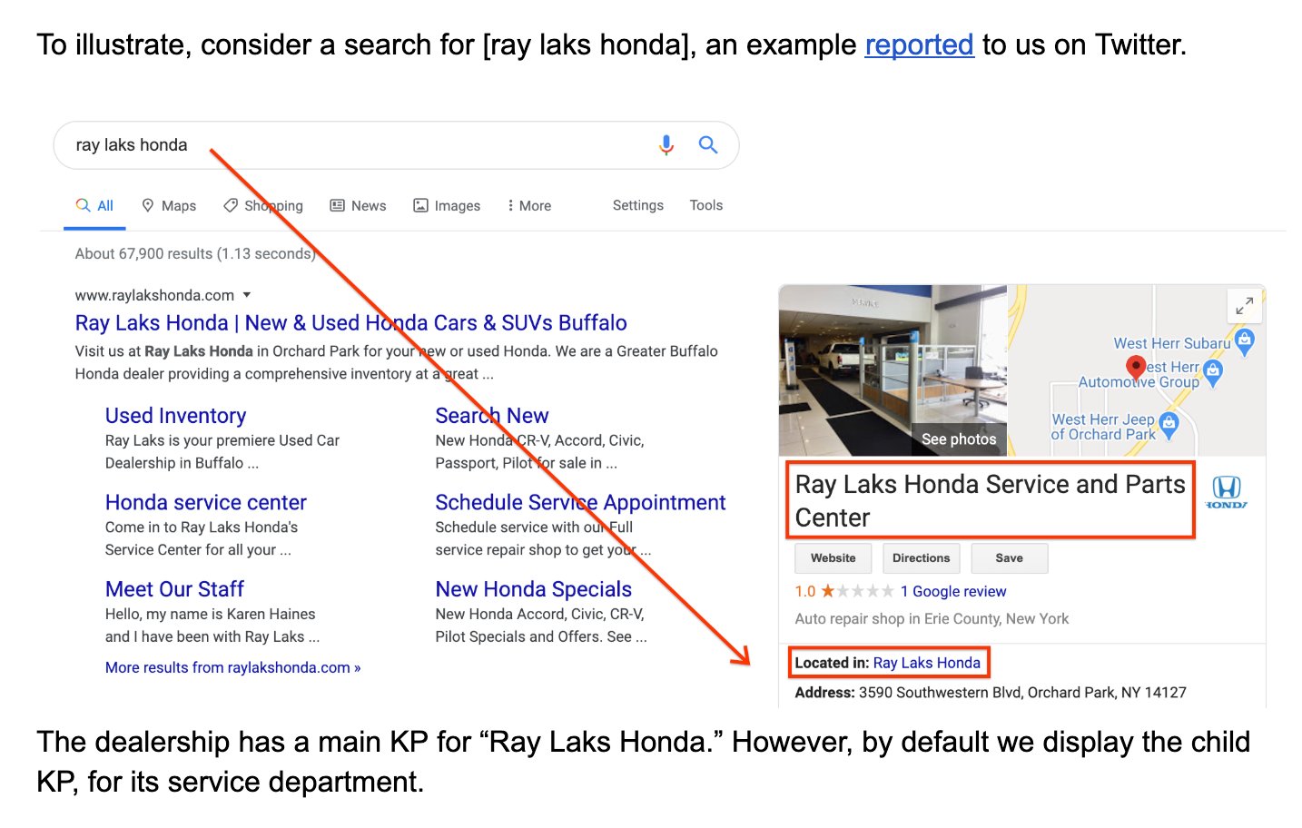Open the Meet Our Staff sitelink
Image resolution: width=1302 pixels, height=828 pixels.
174,589
